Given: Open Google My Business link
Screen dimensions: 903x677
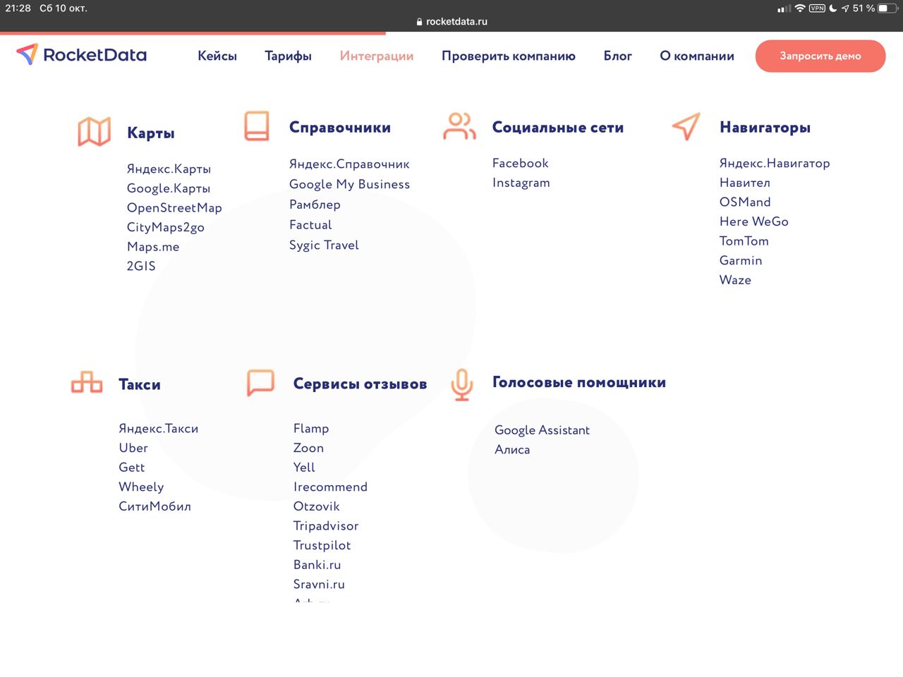Looking at the screenshot, I should pos(349,184).
